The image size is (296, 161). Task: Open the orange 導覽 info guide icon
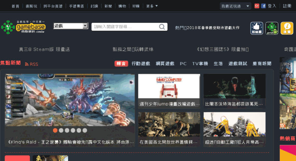pyautogui.click(x=287, y=28)
